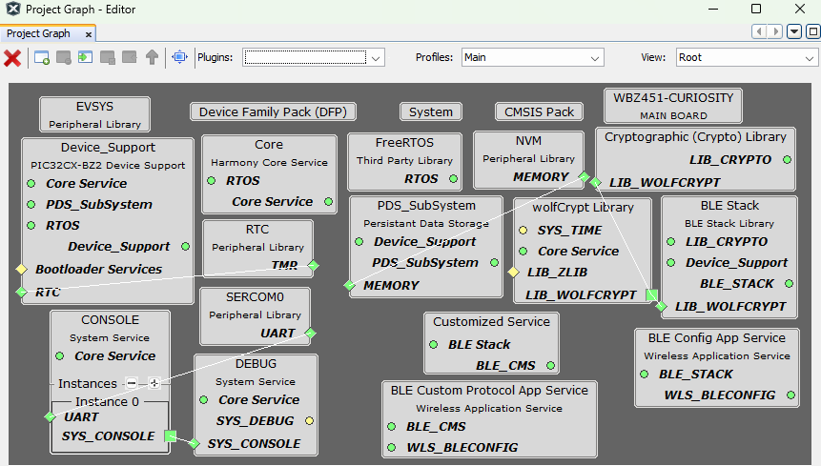Screen dimensions: 821x466
Task: Click the green circle beside LIB_CRYPTO in Crypto Library
Action: [787, 159]
